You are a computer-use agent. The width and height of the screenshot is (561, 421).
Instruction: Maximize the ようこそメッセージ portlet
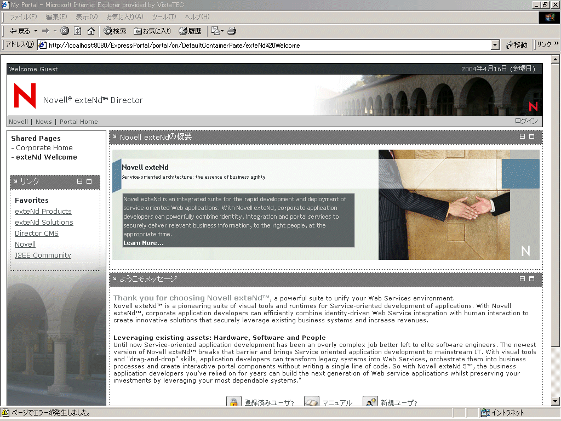click(531, 279)
